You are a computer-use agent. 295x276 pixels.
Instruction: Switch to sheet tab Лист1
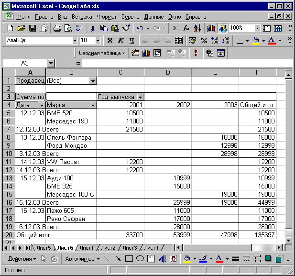(x=87, y=248)
